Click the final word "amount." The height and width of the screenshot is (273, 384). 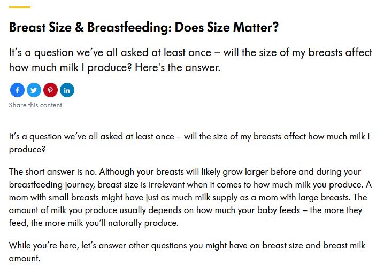(25, 259)
